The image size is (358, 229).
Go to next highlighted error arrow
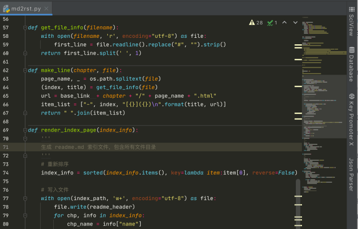[x=295, y=22]
